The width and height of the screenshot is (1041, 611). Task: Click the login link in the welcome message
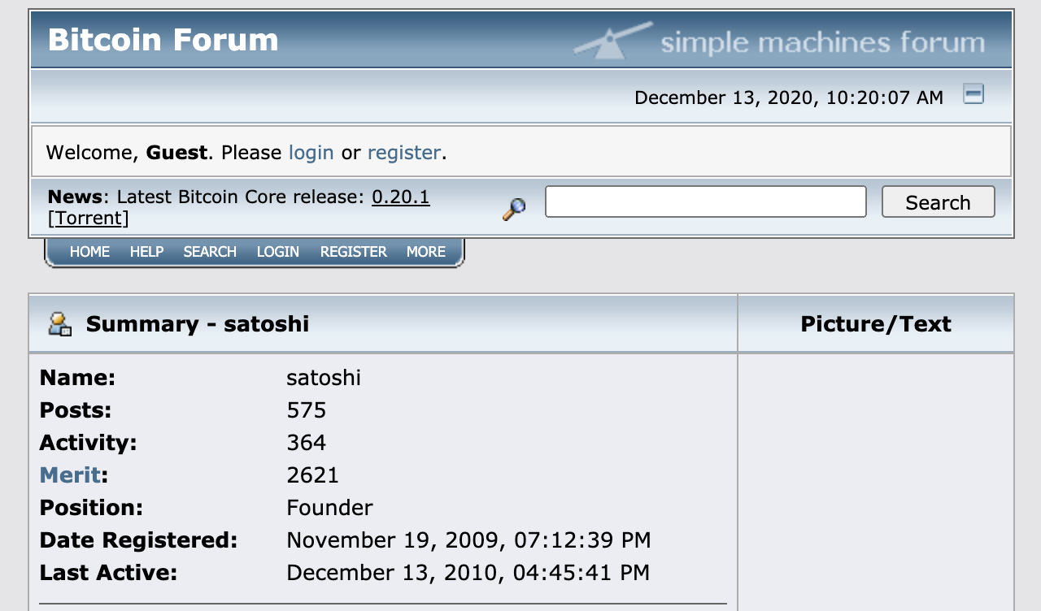point(311,152)
